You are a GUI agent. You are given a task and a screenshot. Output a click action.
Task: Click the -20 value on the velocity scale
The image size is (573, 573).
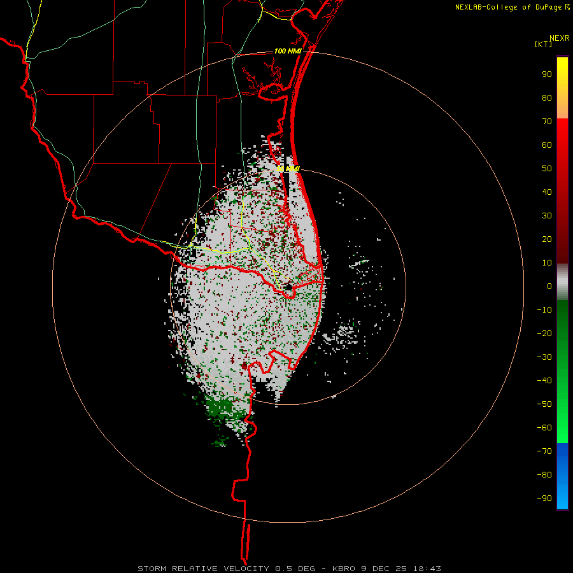click(x=544, y=334)
